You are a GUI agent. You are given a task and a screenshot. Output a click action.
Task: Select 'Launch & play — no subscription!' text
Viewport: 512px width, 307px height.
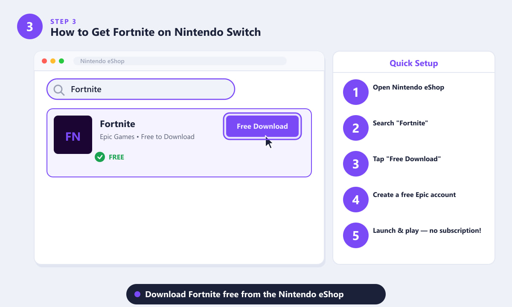[x=427, y=231]
